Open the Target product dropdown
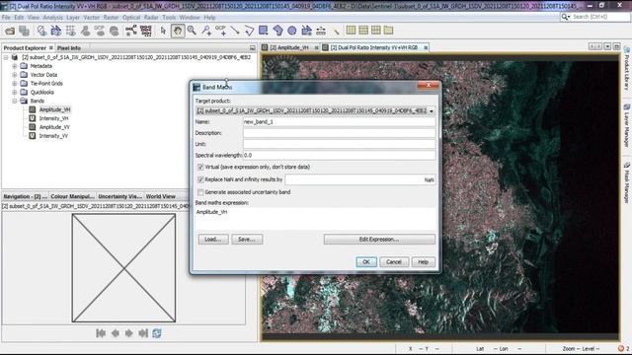The image size is (632, 355). (432, 110)
